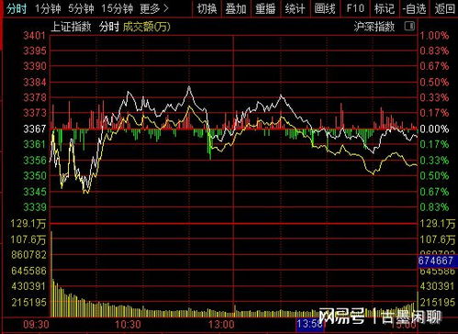Open the F10 company info
This screenshot has width=458, height=334.
[x=355, y=8]
